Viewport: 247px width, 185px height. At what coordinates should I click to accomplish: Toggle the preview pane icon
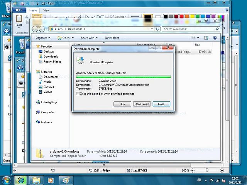(206, 38)
